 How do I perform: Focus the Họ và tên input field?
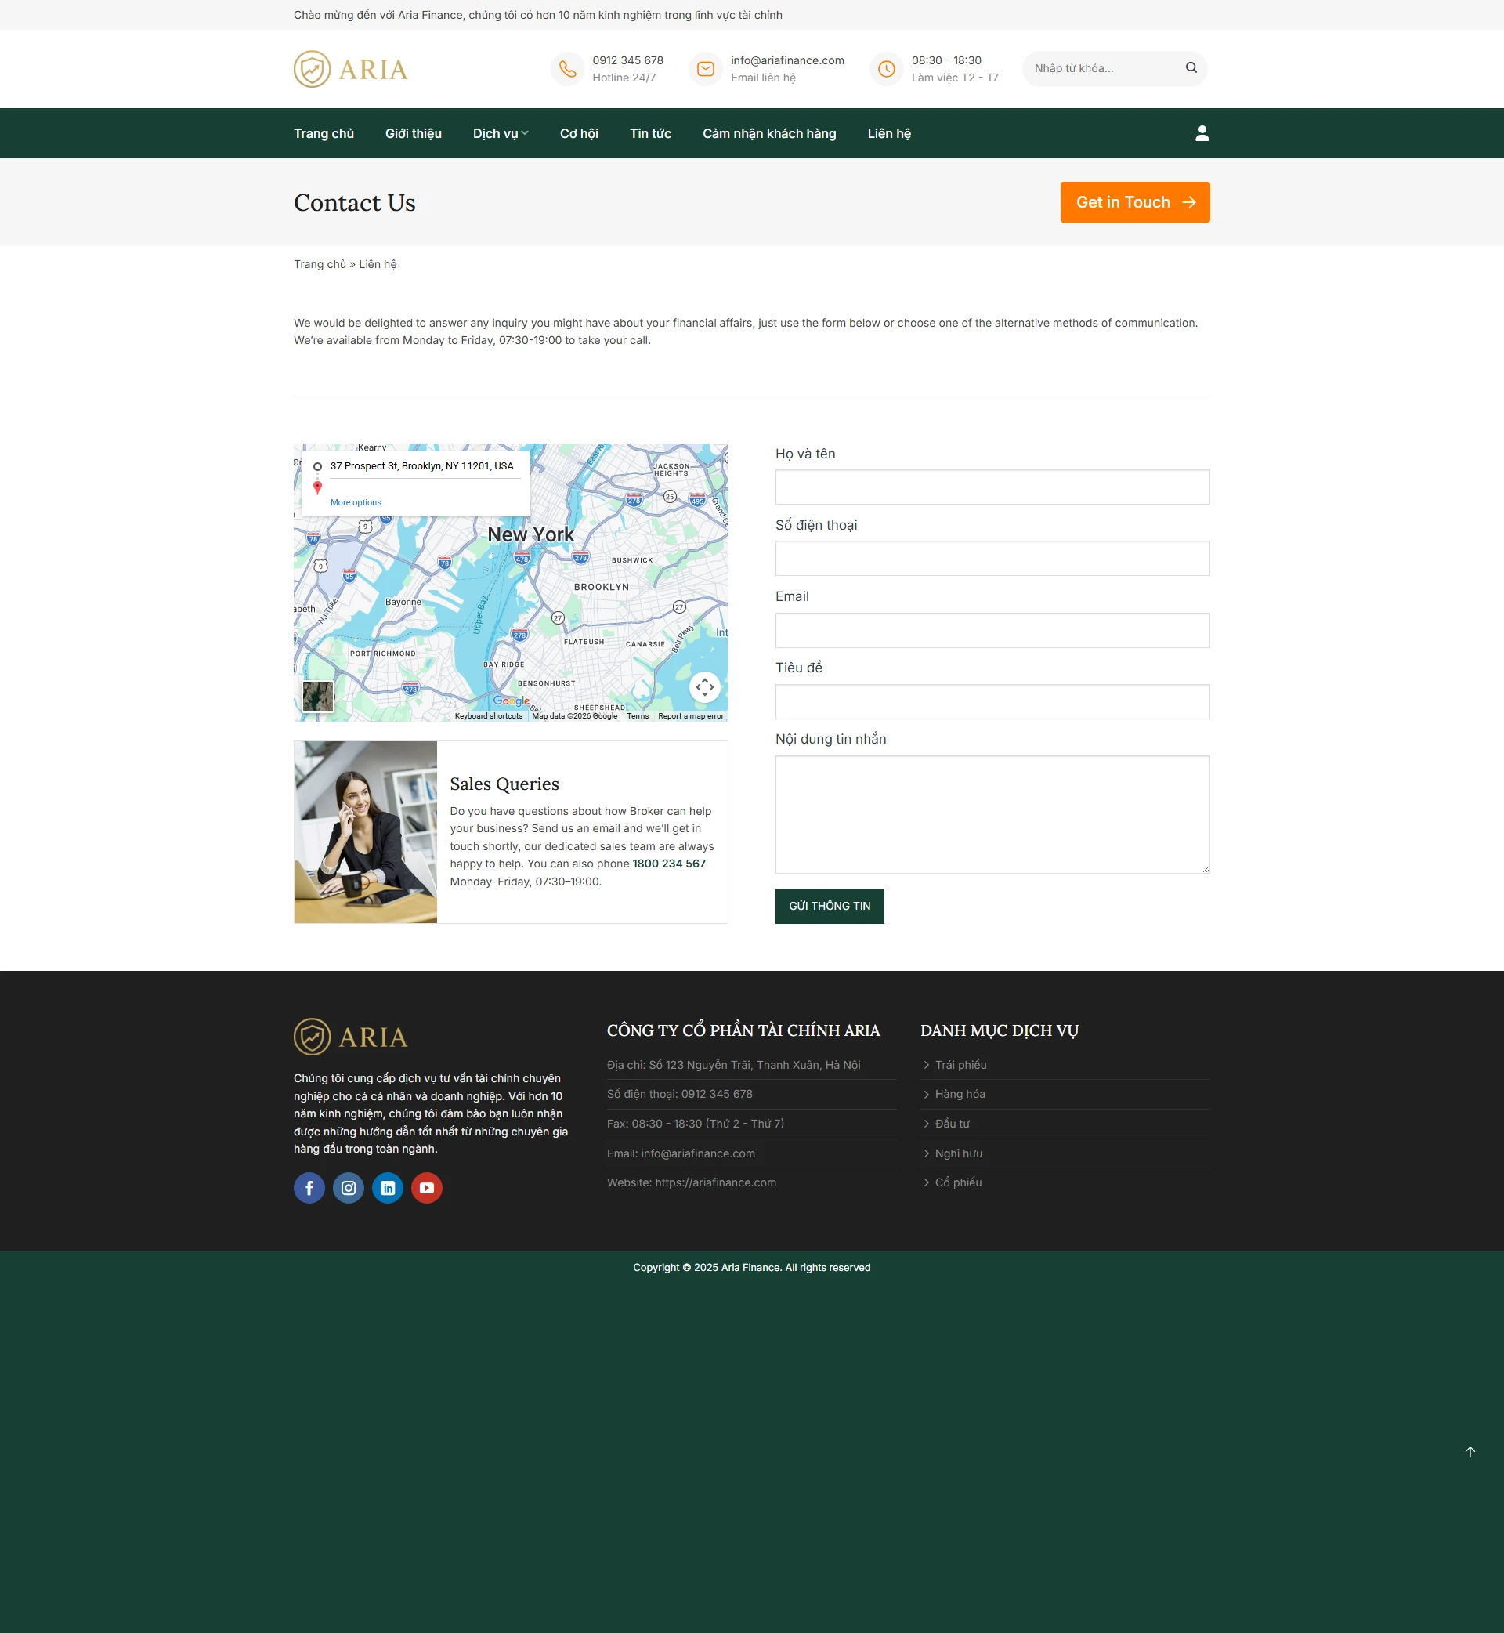(x=992, y=487)
